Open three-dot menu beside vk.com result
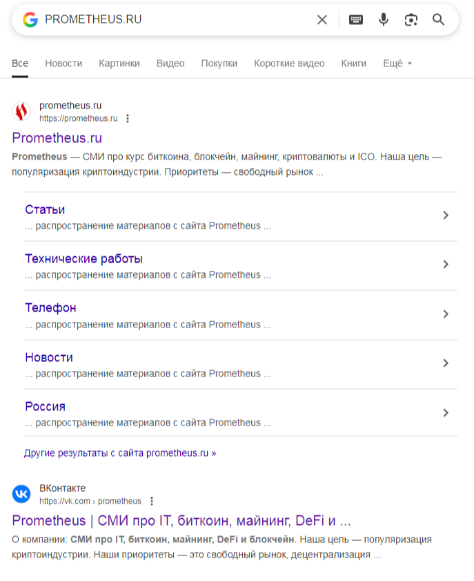474x581 pixels. click(x=152, y=501)
